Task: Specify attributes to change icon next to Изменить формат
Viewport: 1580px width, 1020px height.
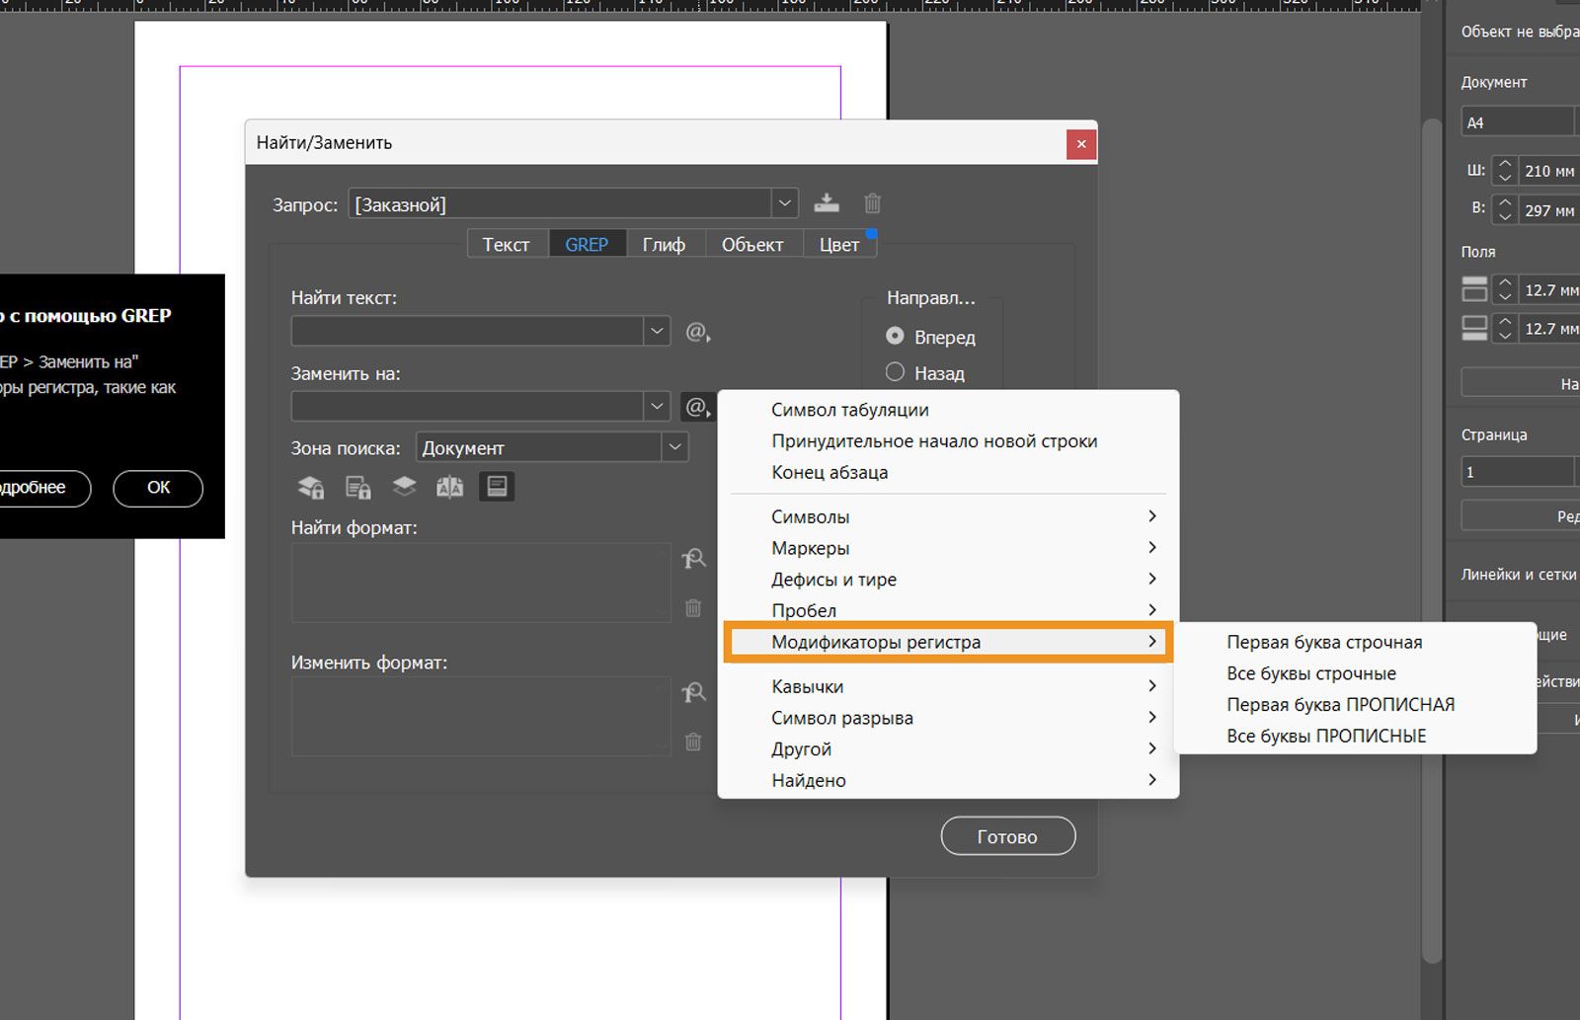Action: pyautogui.click(x=694, y=693)
